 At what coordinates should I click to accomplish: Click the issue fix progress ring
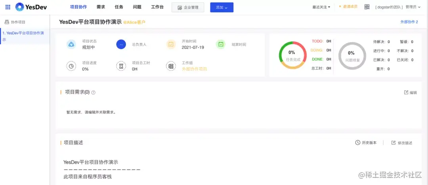352,56
